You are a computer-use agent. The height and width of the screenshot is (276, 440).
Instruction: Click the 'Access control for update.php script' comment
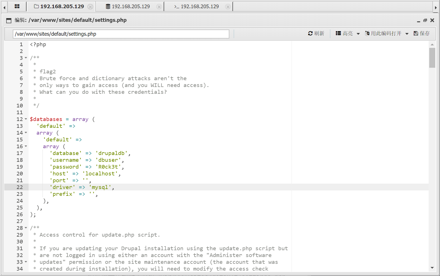click(x=100, y=235)
